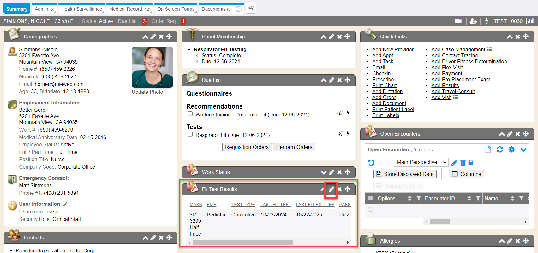The height and width of the screenshot is (253, 538).
Task: Open the Main Perspective dropdown
Action: [x=421, y=162]
